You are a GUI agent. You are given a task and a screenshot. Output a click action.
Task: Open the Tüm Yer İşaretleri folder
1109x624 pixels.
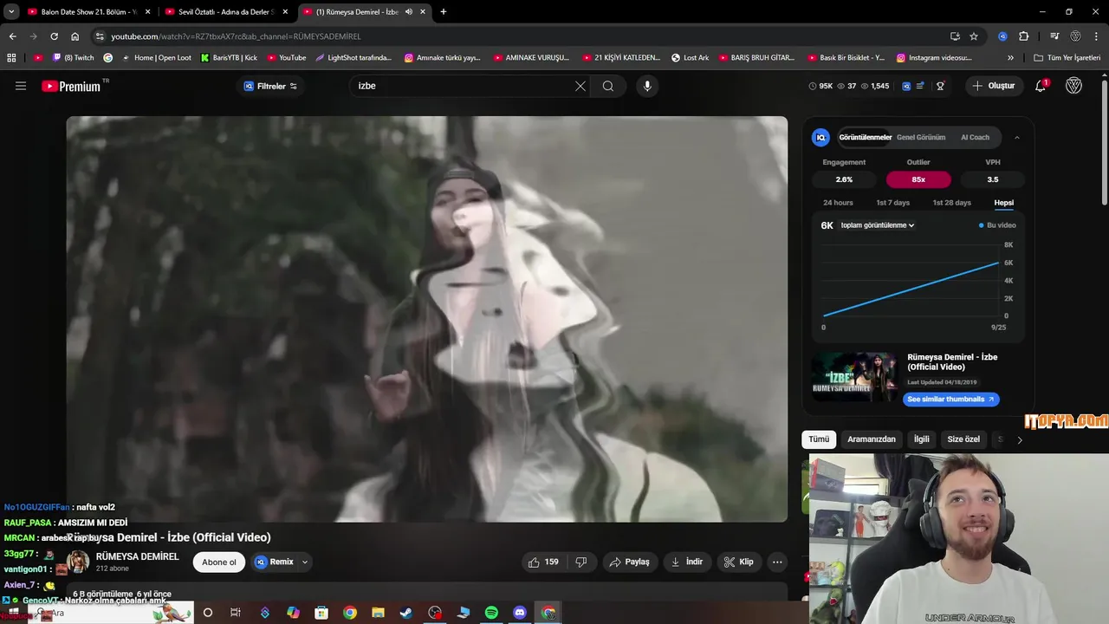coord(1067,58)
